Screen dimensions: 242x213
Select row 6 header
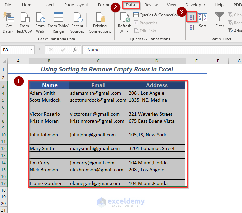pos(3,107)
